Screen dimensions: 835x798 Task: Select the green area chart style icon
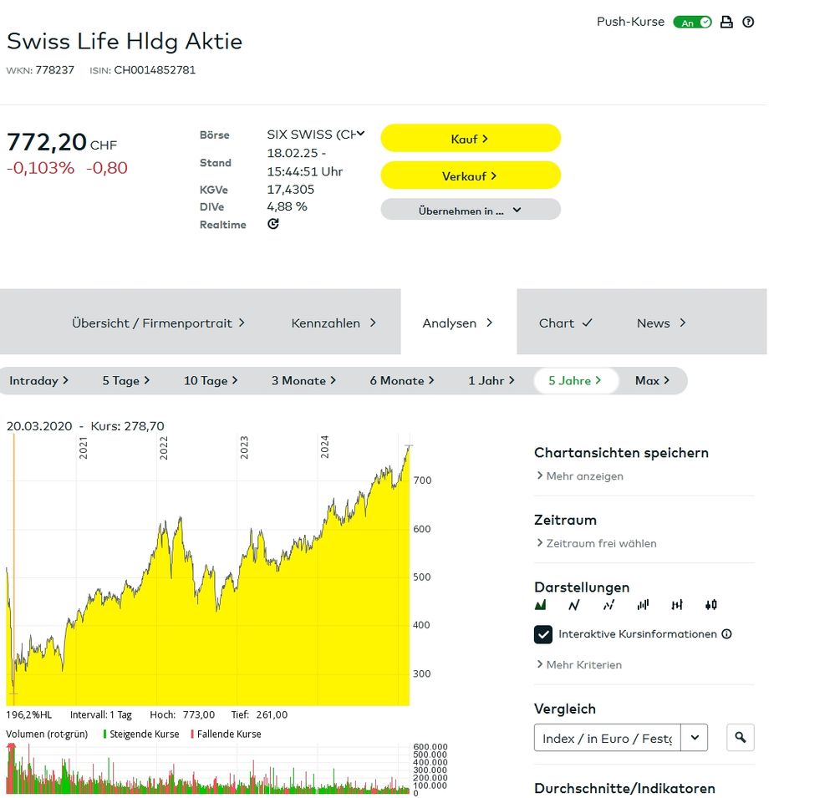541,604
